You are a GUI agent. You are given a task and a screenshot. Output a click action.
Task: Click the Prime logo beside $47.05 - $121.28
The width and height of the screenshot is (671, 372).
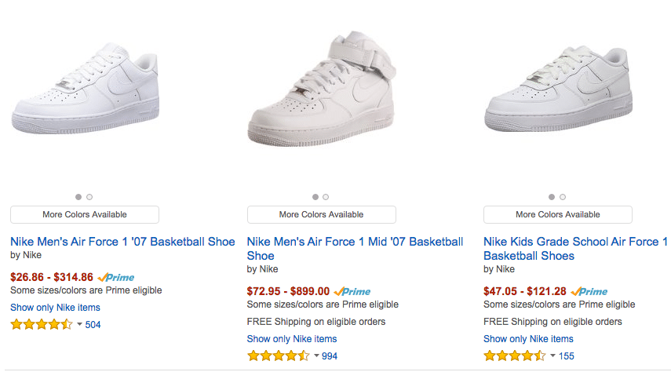pyautogui.click(x=589, y=291)
